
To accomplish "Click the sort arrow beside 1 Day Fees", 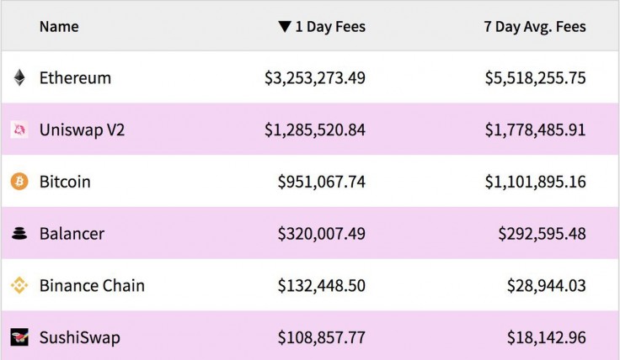I will [284, 27].
